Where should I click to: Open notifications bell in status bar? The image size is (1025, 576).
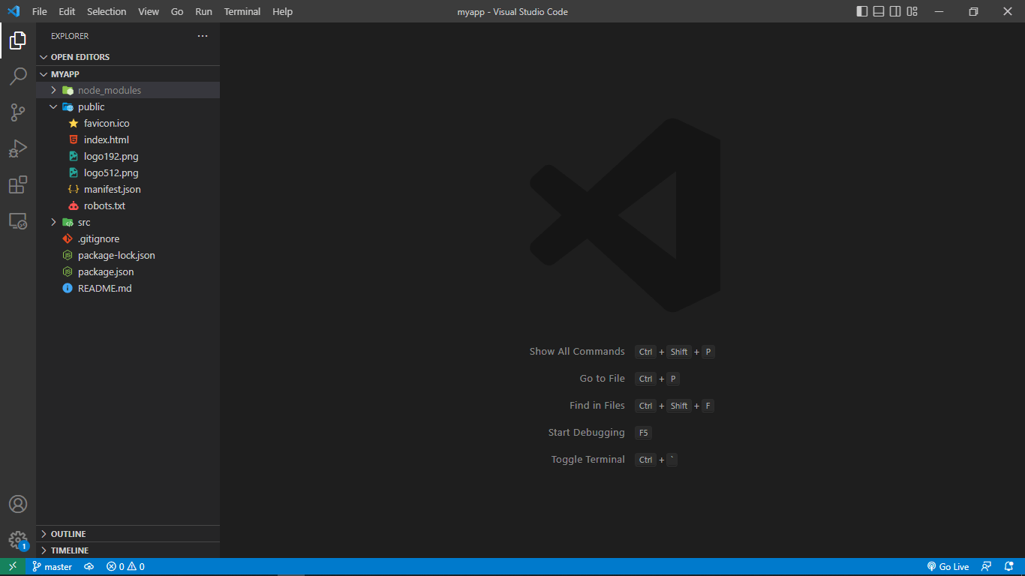pyautogui.click(x=1009, y=567)
